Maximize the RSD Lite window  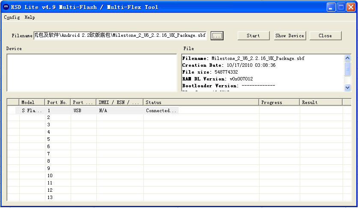click(341, 7)
